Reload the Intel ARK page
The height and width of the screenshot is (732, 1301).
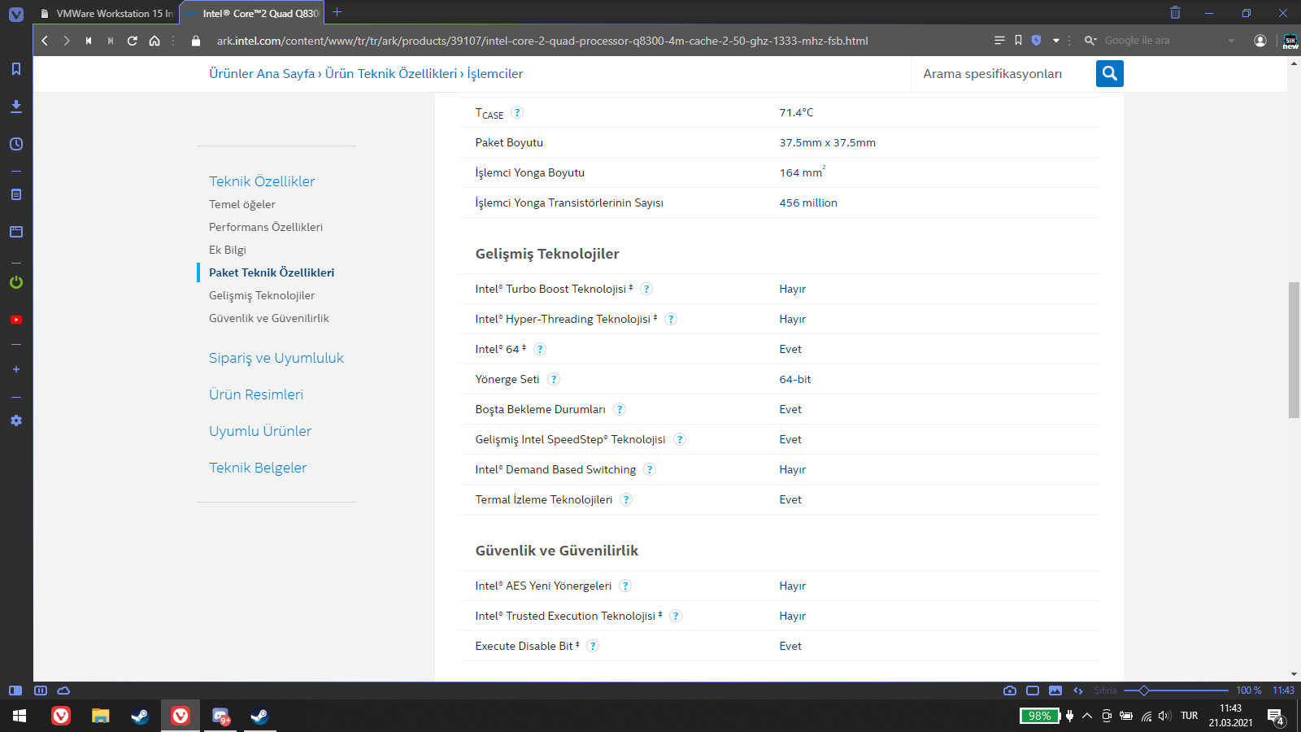tap(133, 41)
